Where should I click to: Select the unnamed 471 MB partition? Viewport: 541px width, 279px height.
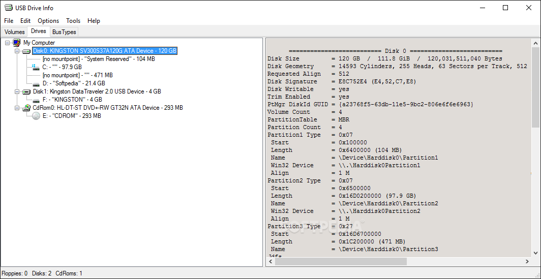78,75
